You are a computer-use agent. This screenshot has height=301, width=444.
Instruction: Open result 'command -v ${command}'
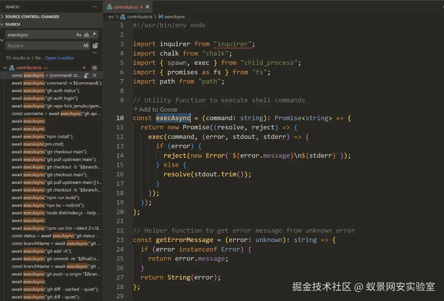point(57,83)
